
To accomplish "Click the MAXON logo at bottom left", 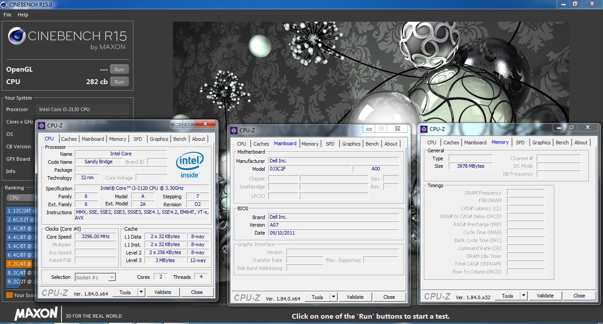I will pyautogui.click(x=36, y=314).
